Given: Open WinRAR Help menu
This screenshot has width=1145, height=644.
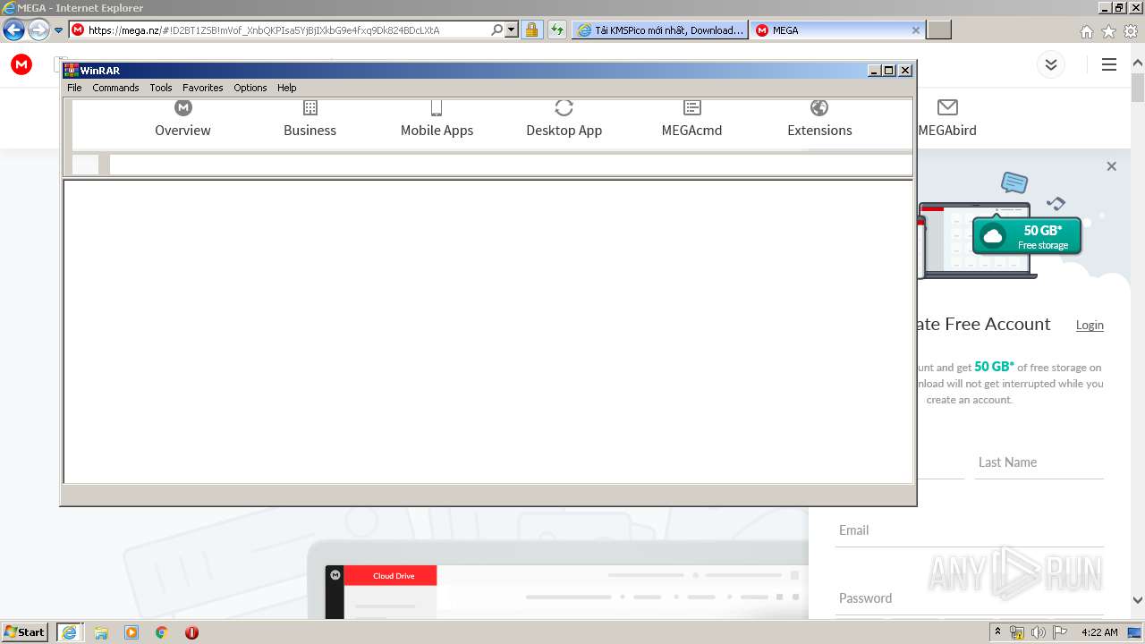Looking at the screenshot, I should coord(286,88).
